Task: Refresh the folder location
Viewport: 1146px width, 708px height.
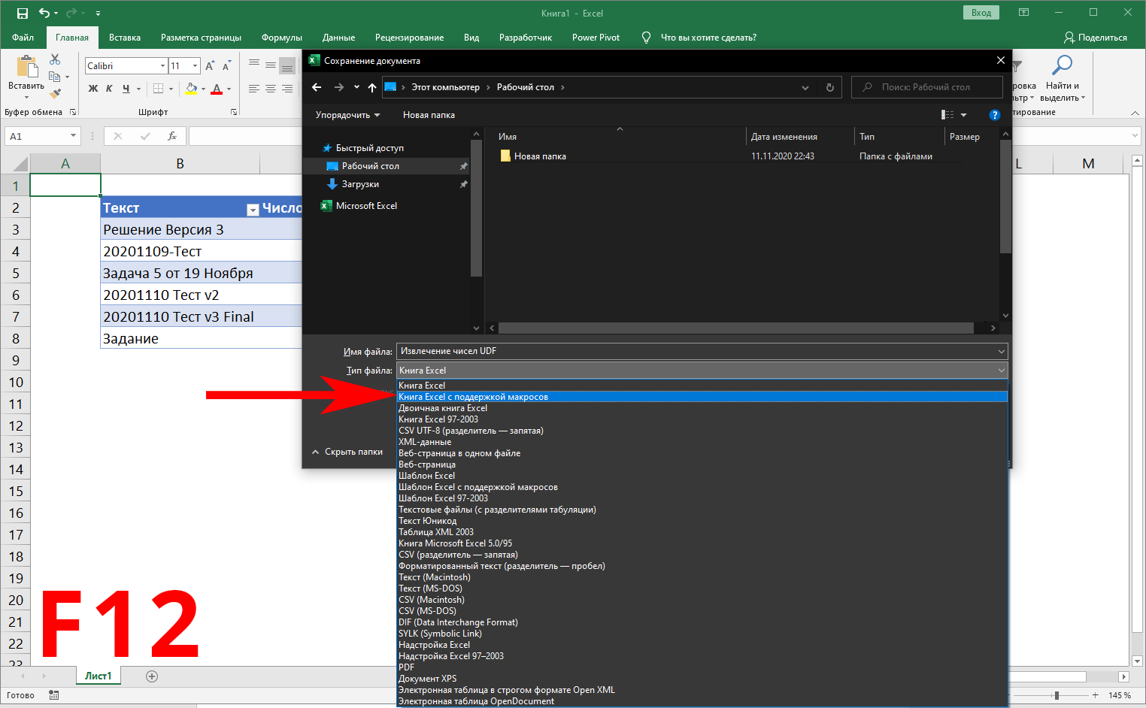Action: (x=830, y=87)
